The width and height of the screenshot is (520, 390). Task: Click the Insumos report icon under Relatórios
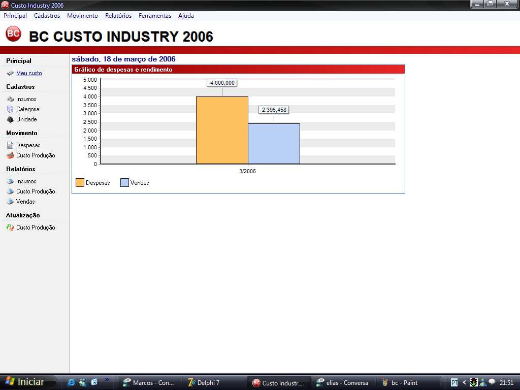(x=10, y=181)
